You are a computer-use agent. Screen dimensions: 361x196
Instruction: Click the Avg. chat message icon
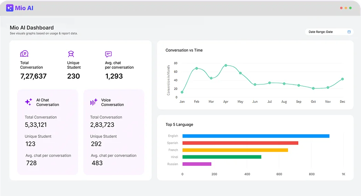pos(109,54)
